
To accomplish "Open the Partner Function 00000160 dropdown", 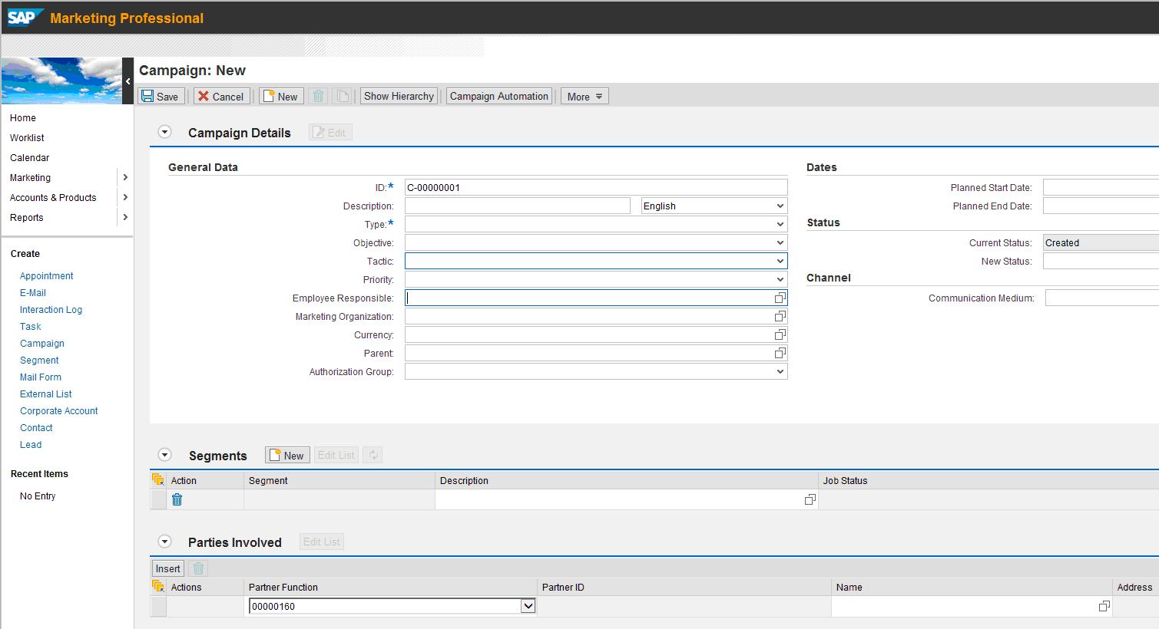I will click(x=392, y=606).
